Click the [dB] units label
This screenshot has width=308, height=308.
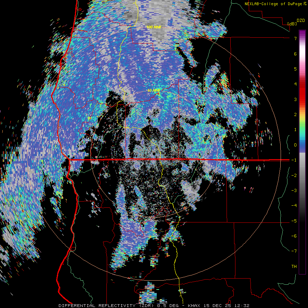tap(292, 24)
